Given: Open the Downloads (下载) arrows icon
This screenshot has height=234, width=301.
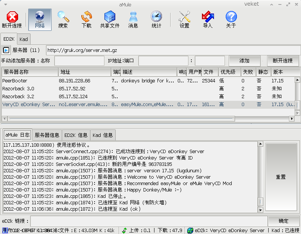Looking at the screenshot, I should pos(87,17).
